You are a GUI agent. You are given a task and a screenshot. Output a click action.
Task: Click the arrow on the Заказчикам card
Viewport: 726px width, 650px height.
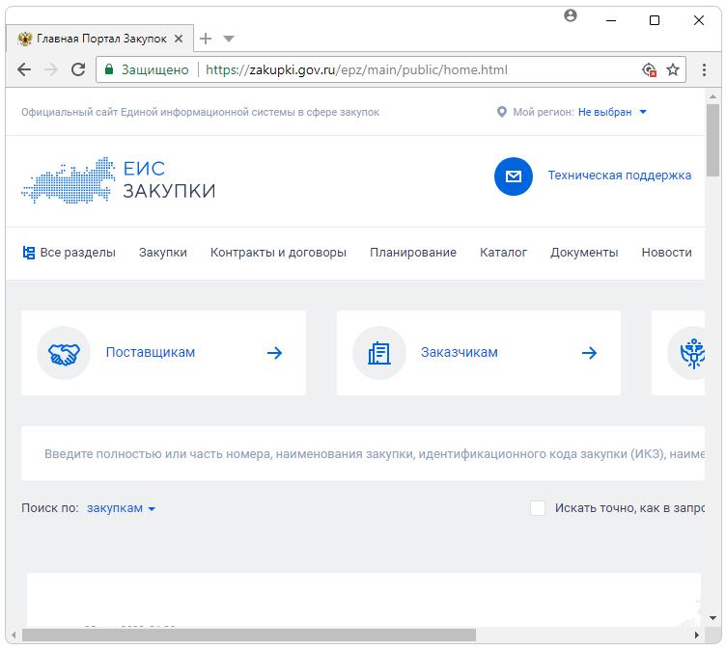590,353
